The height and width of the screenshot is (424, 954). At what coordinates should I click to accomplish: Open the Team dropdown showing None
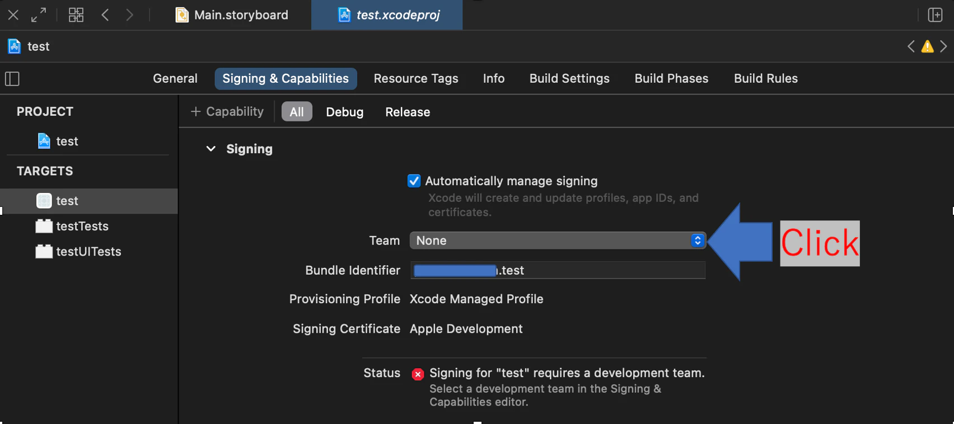coord(558,241)
